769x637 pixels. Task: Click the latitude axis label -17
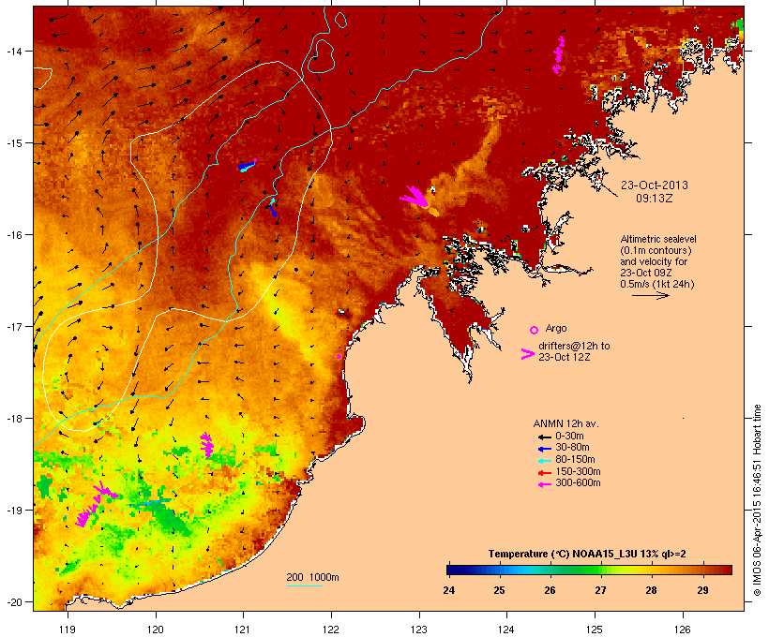(x=13, y=326)
